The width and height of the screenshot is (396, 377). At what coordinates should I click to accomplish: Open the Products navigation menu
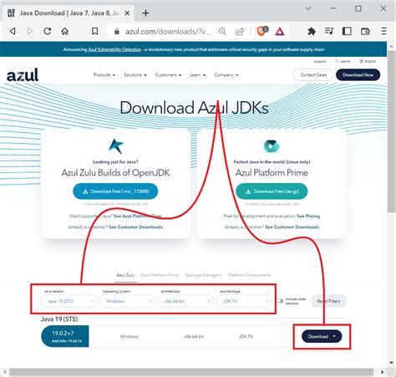point(104,75)
